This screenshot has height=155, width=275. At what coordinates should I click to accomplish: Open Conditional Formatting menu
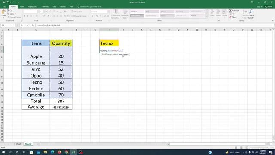[116, 14]
